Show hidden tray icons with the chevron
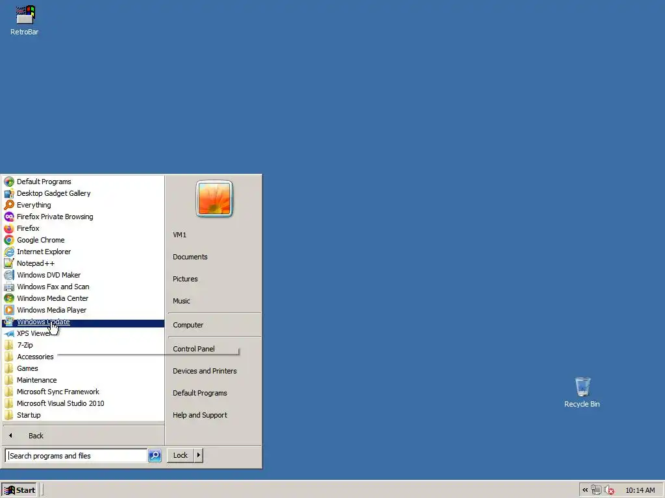 (x=585, y=490)
